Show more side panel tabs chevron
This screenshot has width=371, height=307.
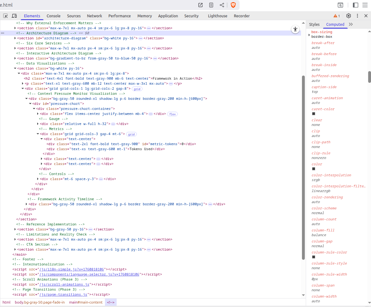click(351, 24)
